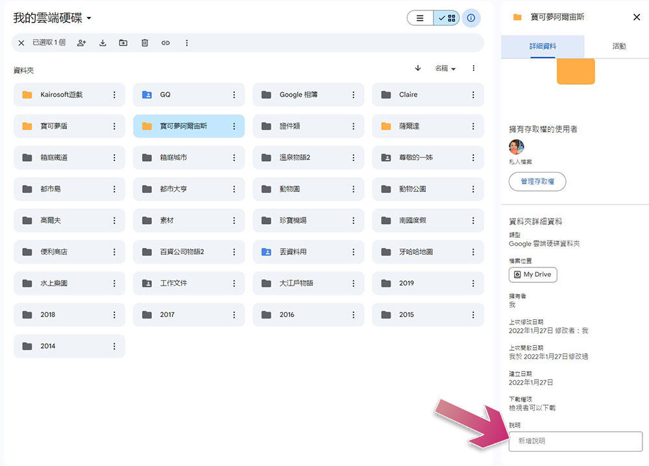Select the 證件類 folder
Viewport: 649px width, 466px height.
(x=308, y=126)
